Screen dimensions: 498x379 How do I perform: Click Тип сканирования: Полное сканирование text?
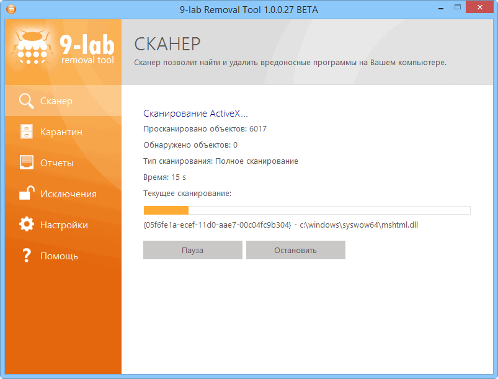click(x=220, y=161)
